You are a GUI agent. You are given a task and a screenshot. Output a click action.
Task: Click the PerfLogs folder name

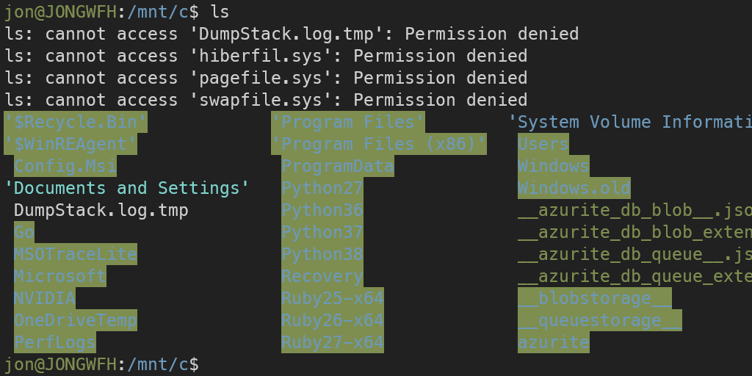(54, 342)
